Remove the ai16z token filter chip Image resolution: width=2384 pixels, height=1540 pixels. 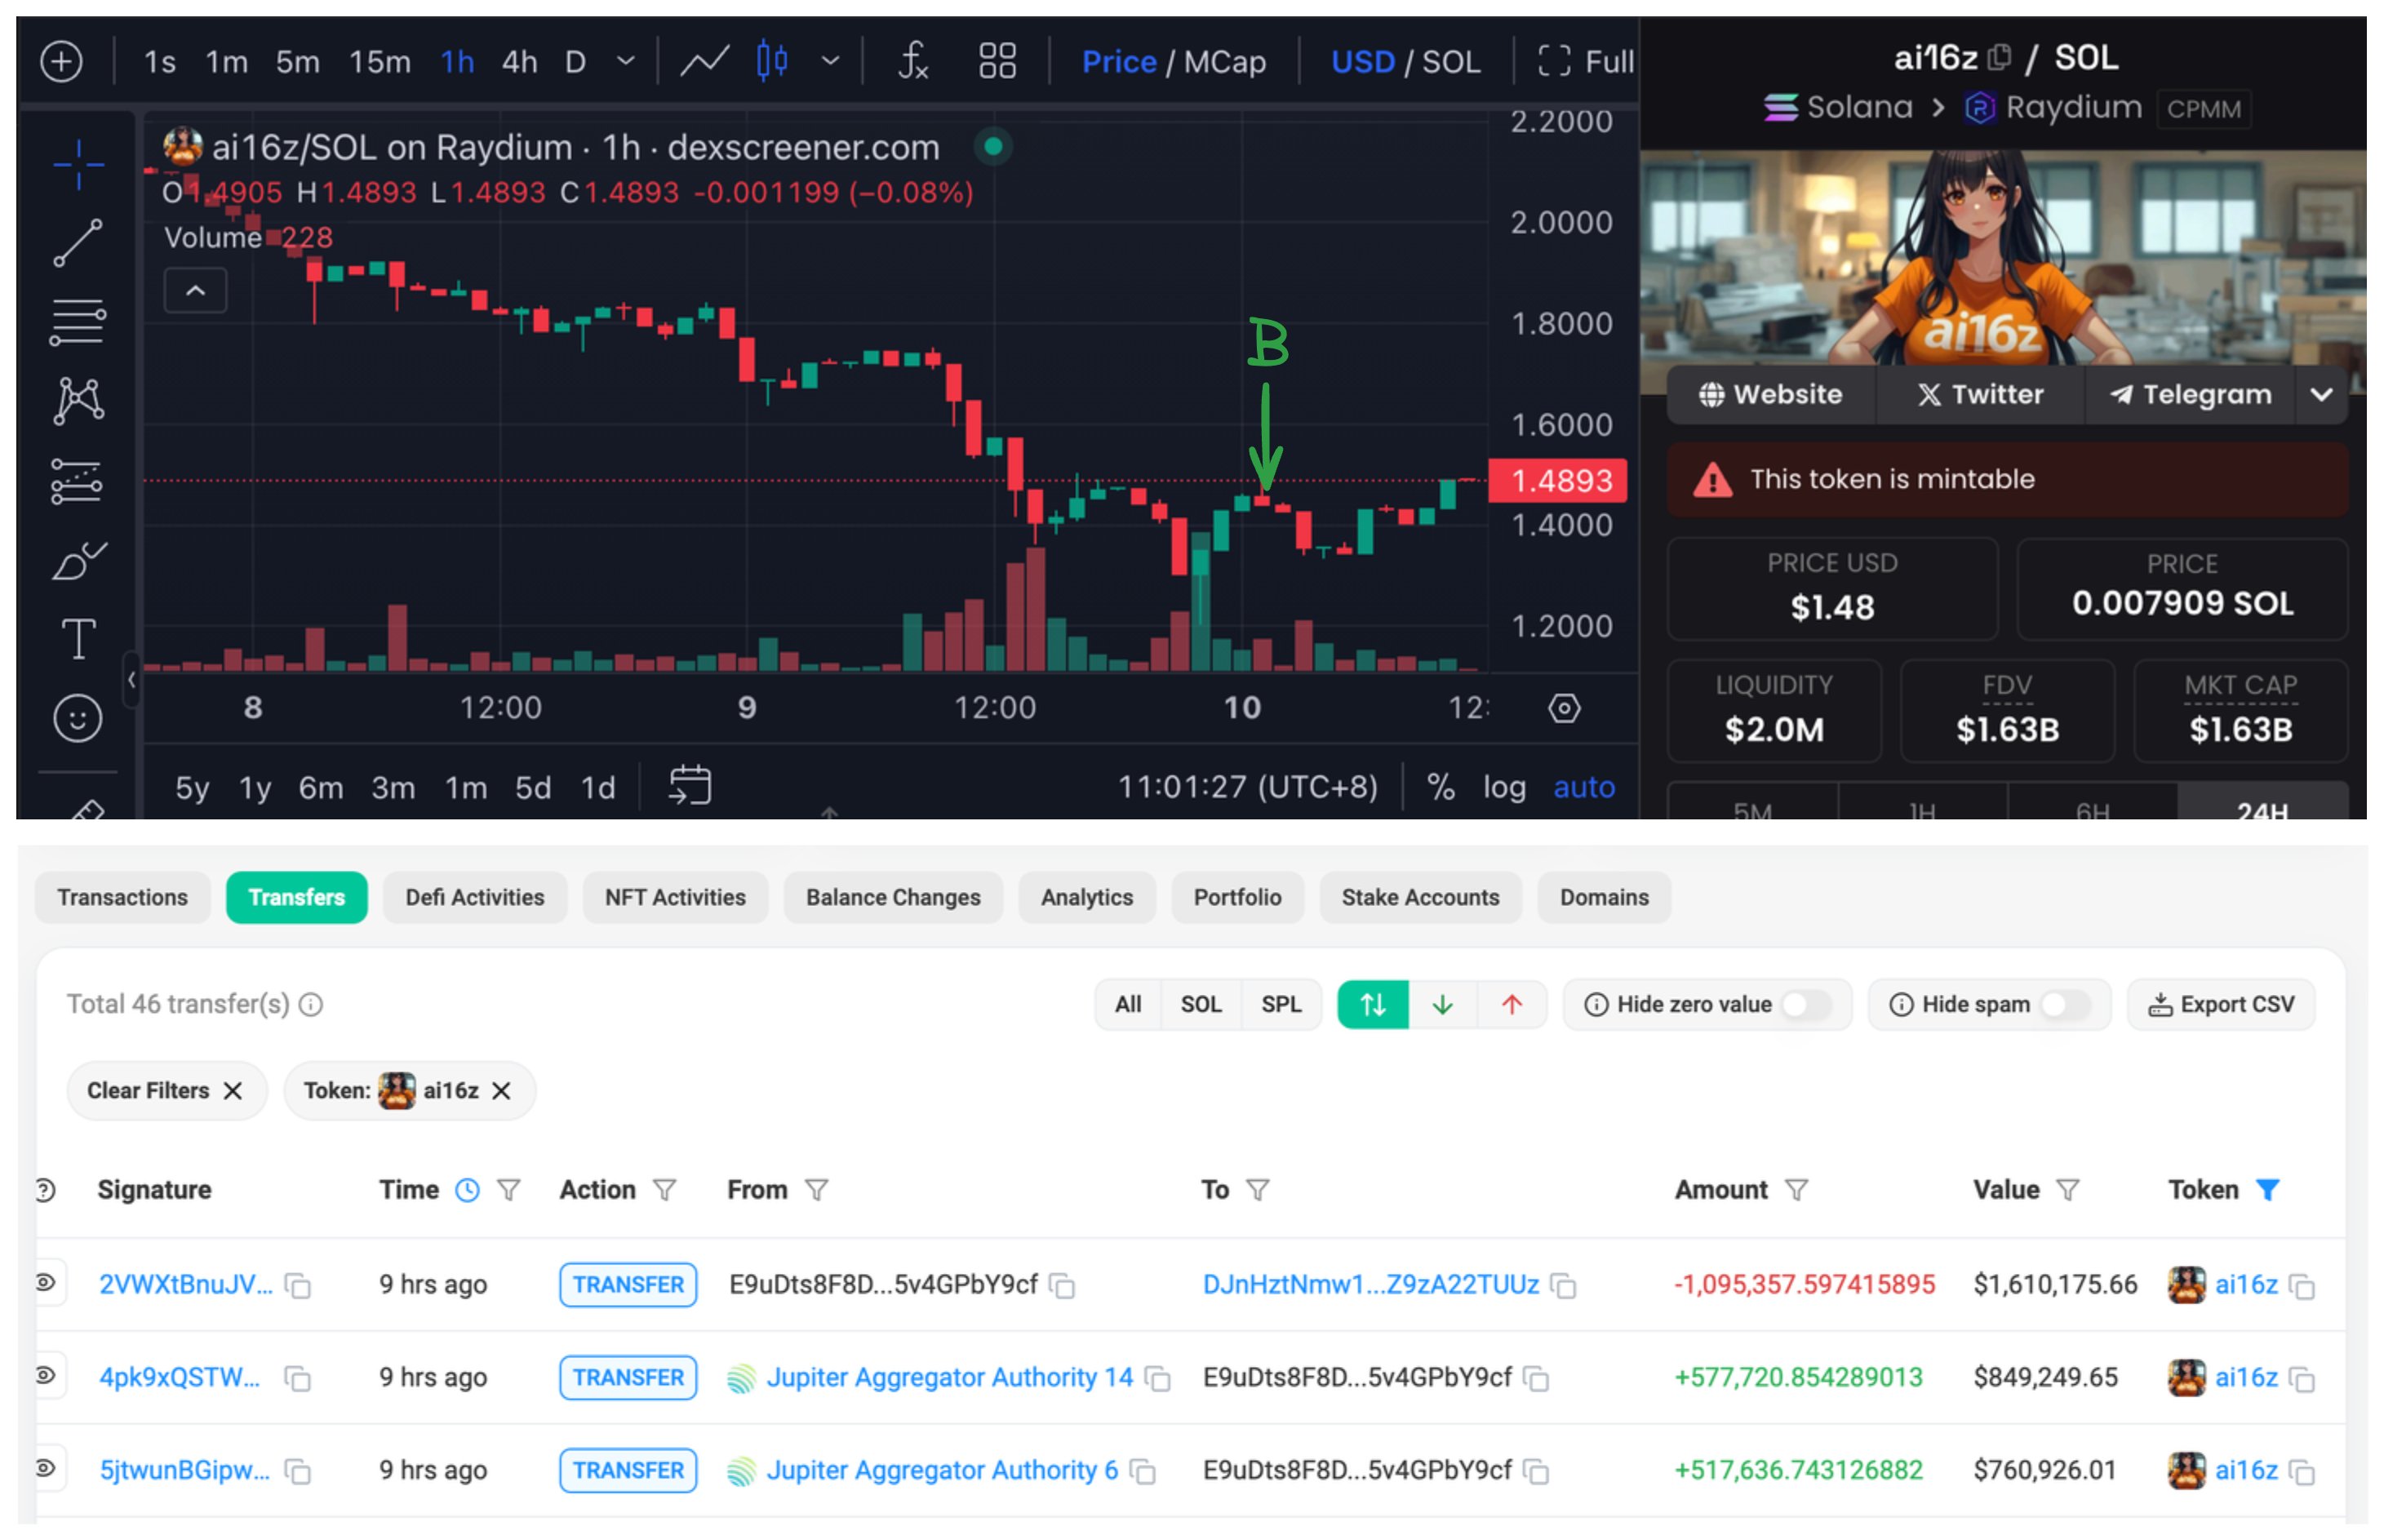[x=502, y=1091]
